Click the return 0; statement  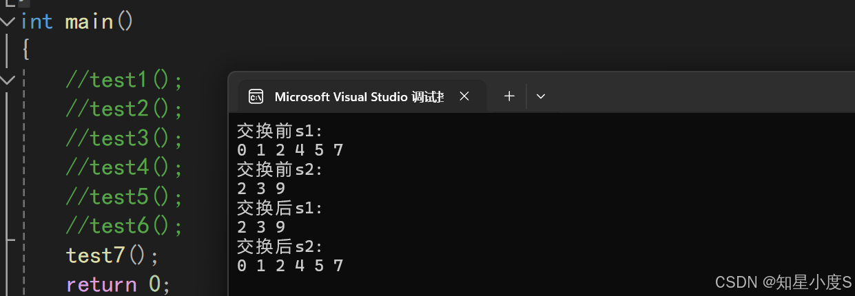pyautogui.click(x=118, y=284)
